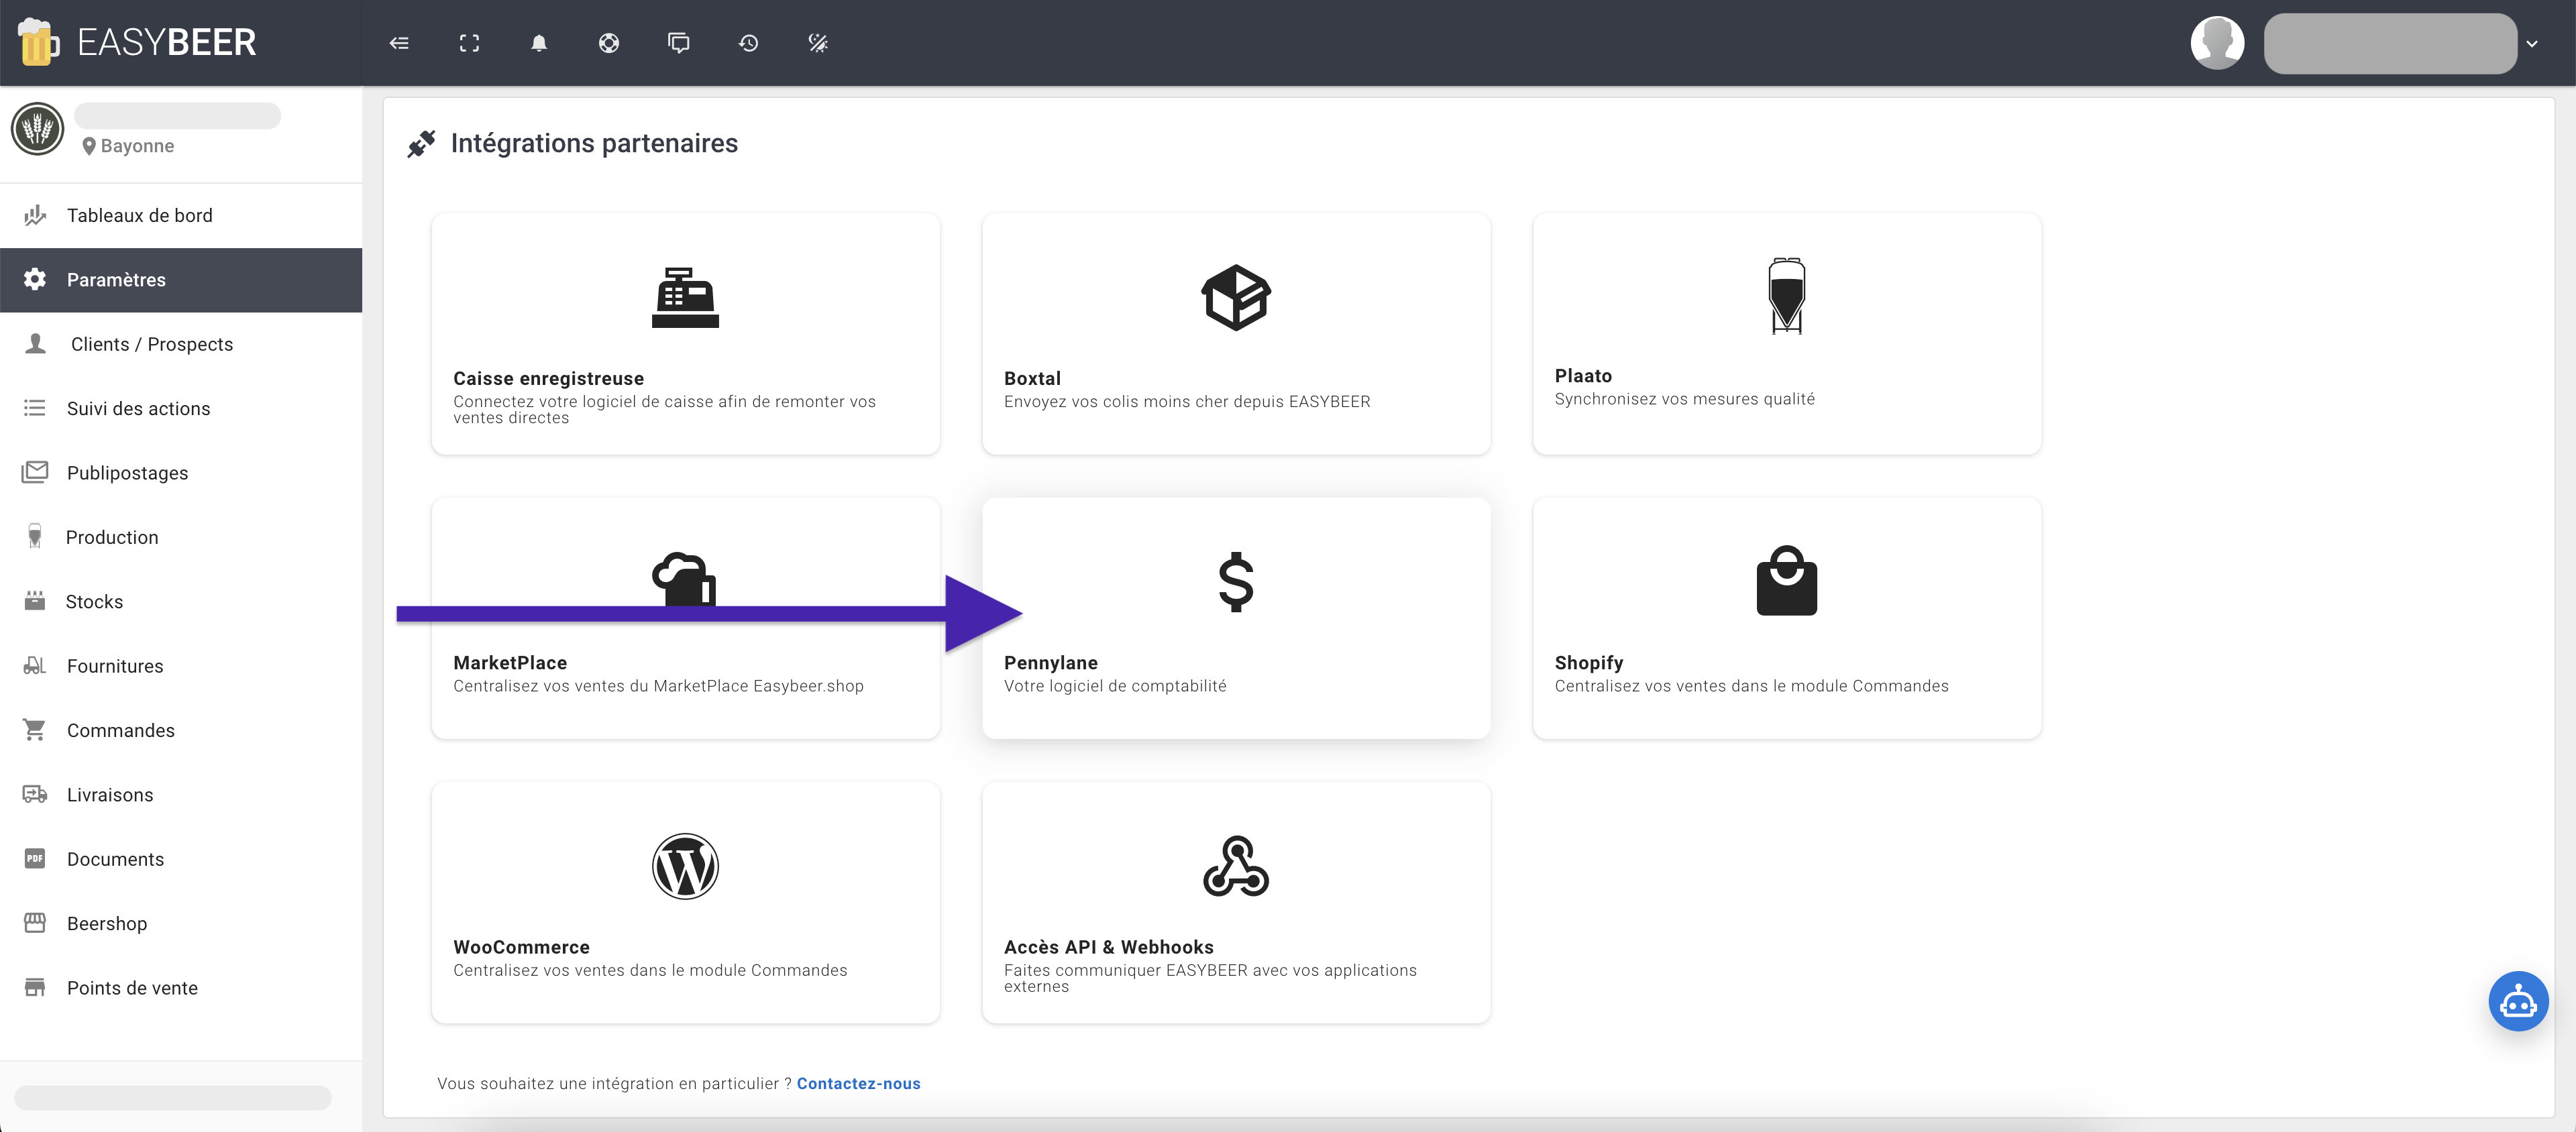Click the Clients person icon

[36, 343]
